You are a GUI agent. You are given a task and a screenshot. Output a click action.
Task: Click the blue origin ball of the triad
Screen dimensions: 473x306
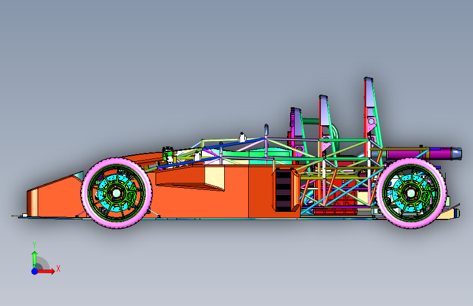[x=35, y=271]
